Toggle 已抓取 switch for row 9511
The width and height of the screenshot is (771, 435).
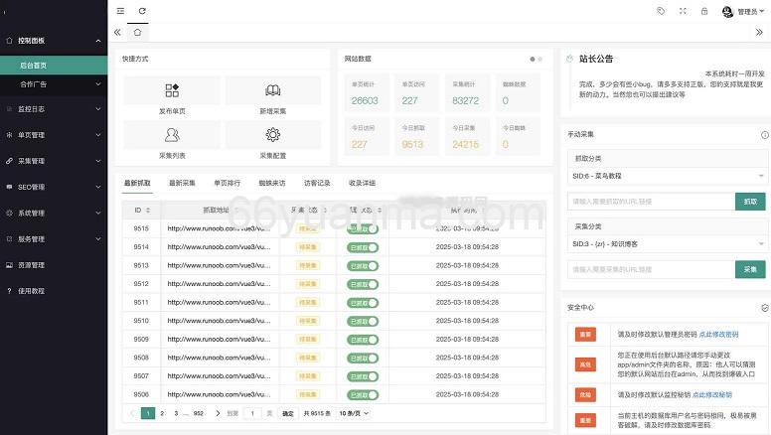click(x=363, y=303)
